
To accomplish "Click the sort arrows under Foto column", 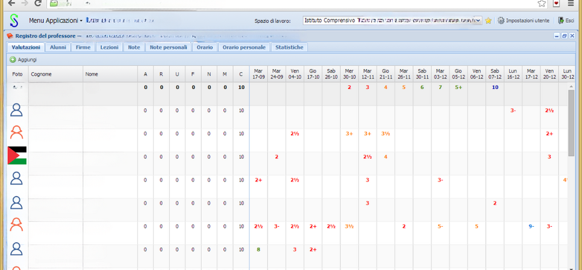I will pos(16,87).
